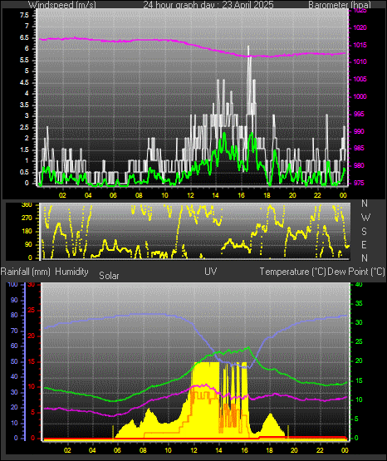Click the 5.5 windspeed scale value
This screenshot has width=387, height=461.
point(25,61)
